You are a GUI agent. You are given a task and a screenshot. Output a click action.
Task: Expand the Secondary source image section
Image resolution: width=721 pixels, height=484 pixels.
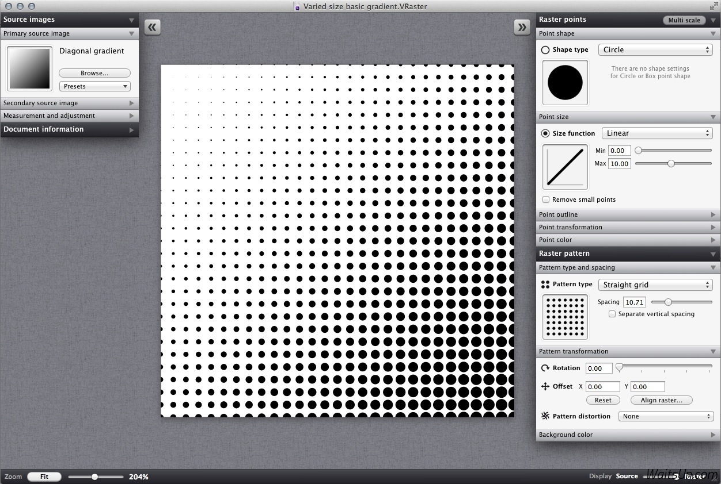coord(69,103)
